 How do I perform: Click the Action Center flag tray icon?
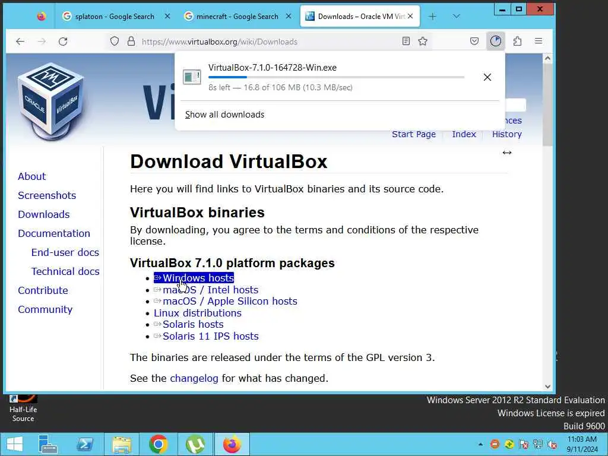tap(524, 444)
